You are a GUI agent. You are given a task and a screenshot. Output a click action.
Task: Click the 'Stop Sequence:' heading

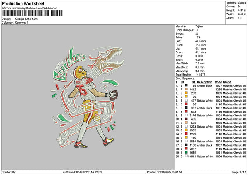point(185,78)
